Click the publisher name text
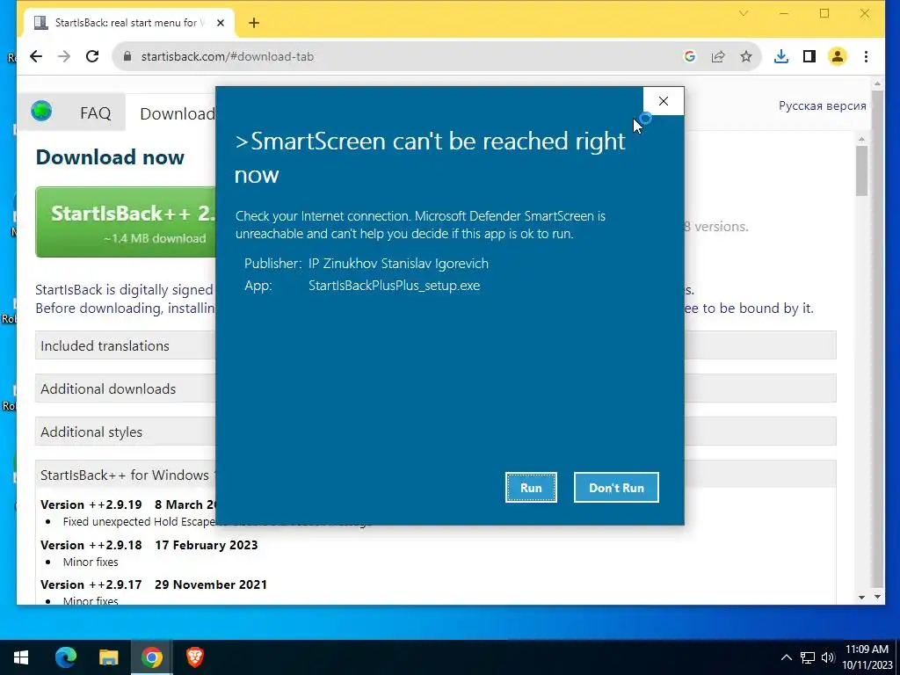This screenshot has height=675, width=900. (398, 264)
